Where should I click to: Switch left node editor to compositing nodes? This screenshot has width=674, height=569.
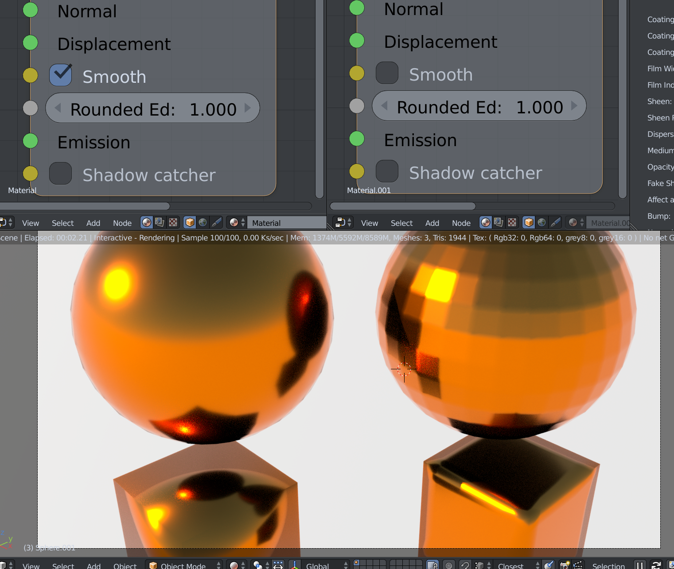click(x=160, y=222)
